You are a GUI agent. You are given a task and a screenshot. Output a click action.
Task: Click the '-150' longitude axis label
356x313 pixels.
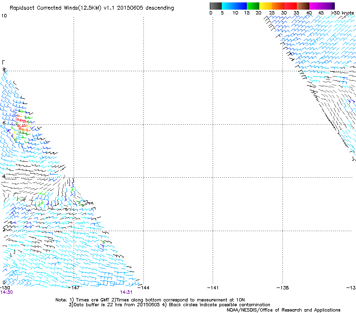pos(5,288)
